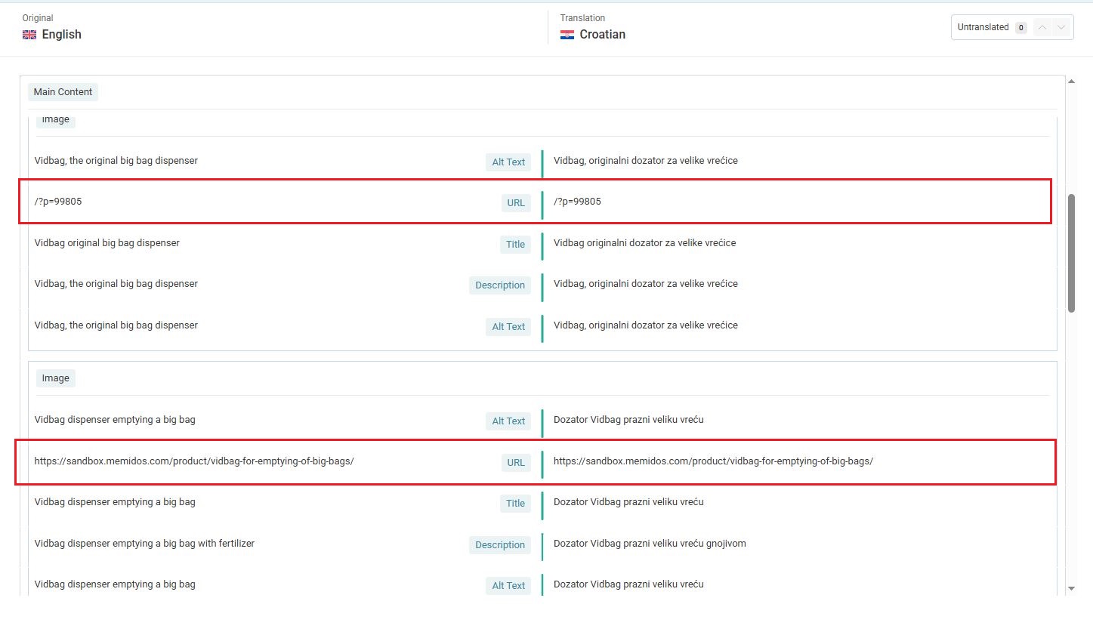This screenshot has width=1093, height=632.
Task: Click the Description tag on the fertilizer row
Action: point(499,545)
